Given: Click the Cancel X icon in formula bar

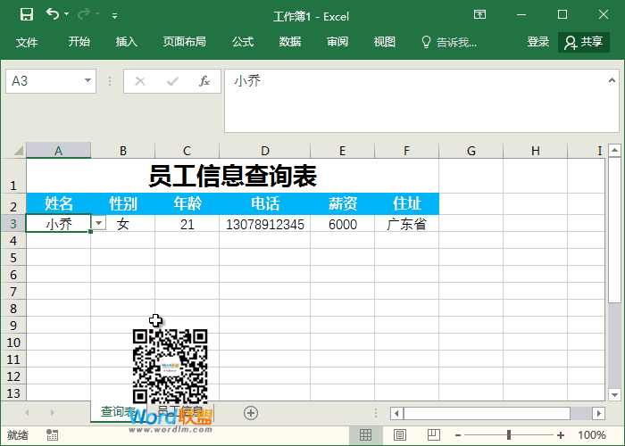Looking at the screenshot, I should (x=140, y=82).
